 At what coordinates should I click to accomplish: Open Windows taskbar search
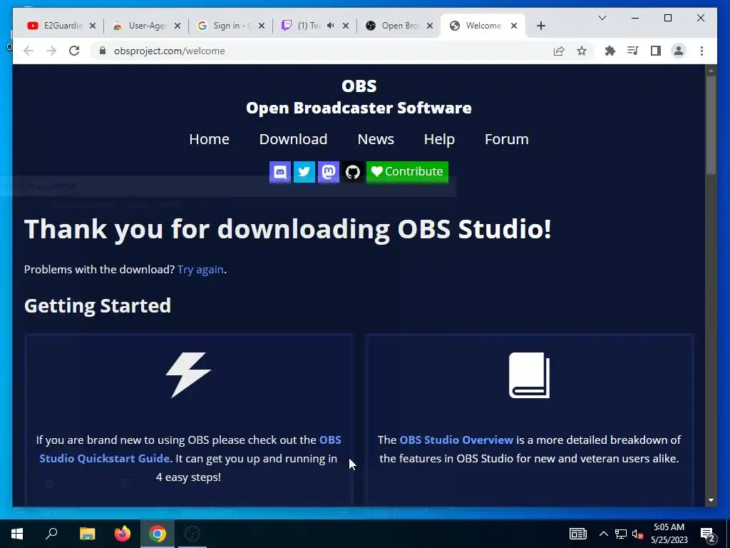(51, 534)
